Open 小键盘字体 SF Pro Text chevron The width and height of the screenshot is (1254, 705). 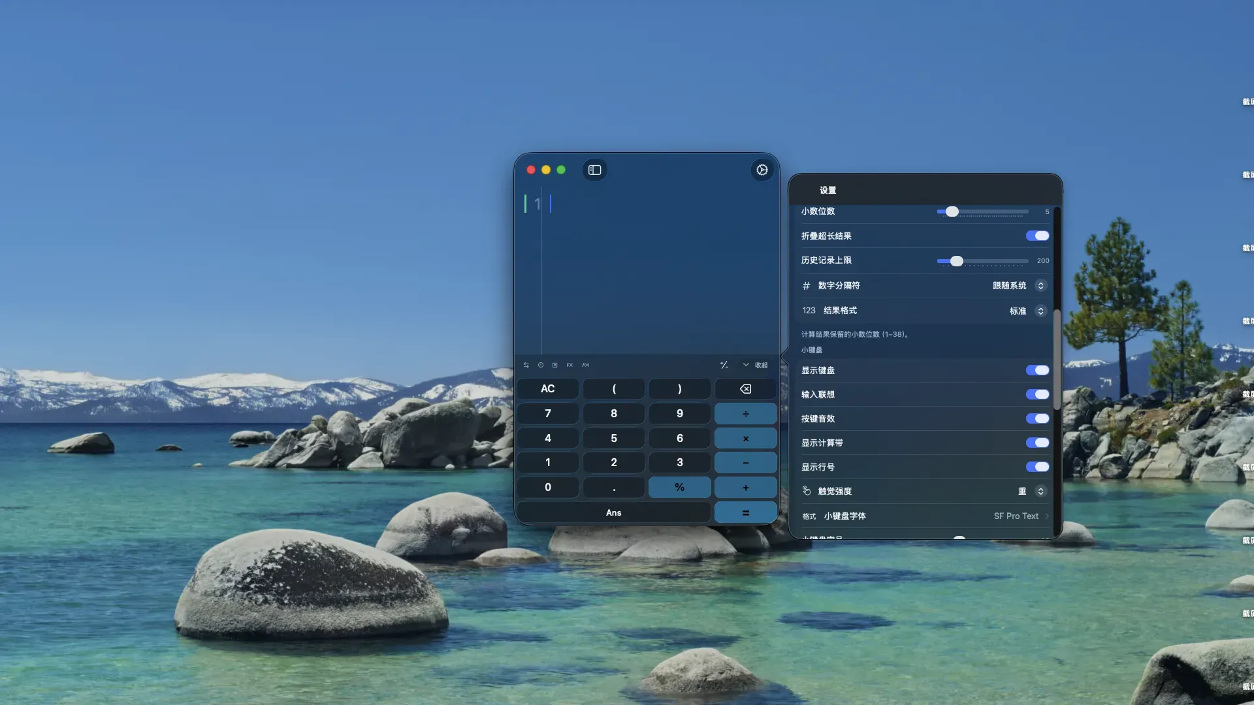click(1047, 516)
